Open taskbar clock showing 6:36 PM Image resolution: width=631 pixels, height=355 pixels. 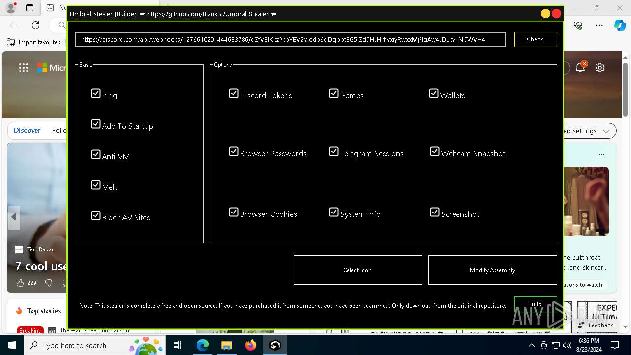589,345
